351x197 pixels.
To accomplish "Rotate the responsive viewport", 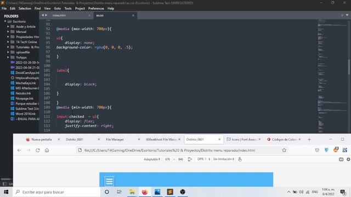I will [x=190, y=159].
